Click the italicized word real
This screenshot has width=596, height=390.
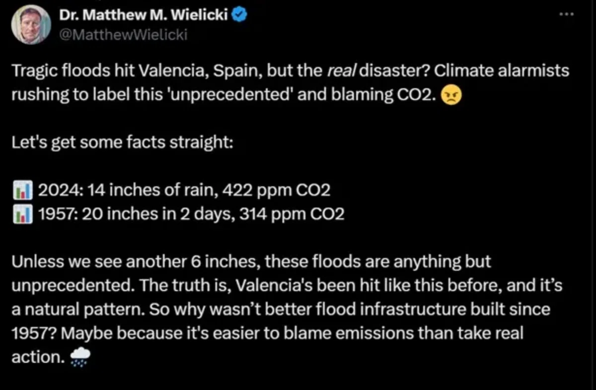[341, 71]
